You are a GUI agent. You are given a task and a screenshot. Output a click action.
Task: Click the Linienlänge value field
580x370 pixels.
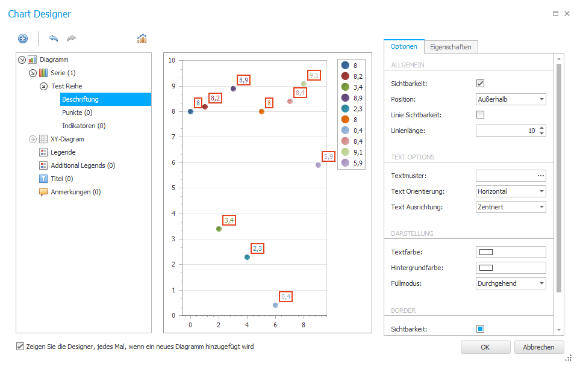coord(507,131)
